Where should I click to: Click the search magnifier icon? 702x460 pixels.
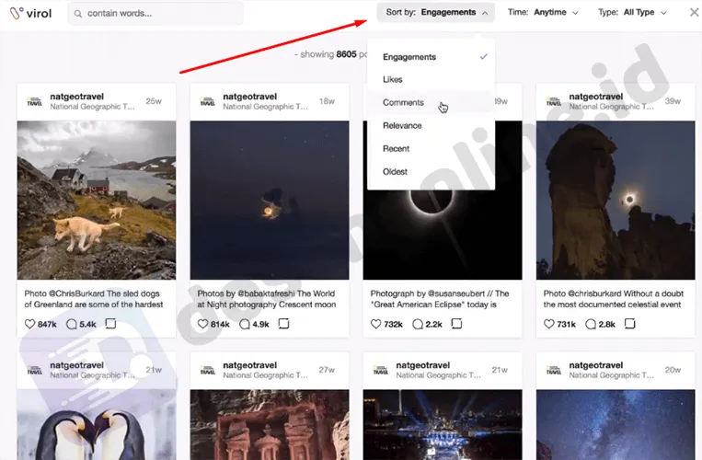pyautogui.click(x=77, y=13)
